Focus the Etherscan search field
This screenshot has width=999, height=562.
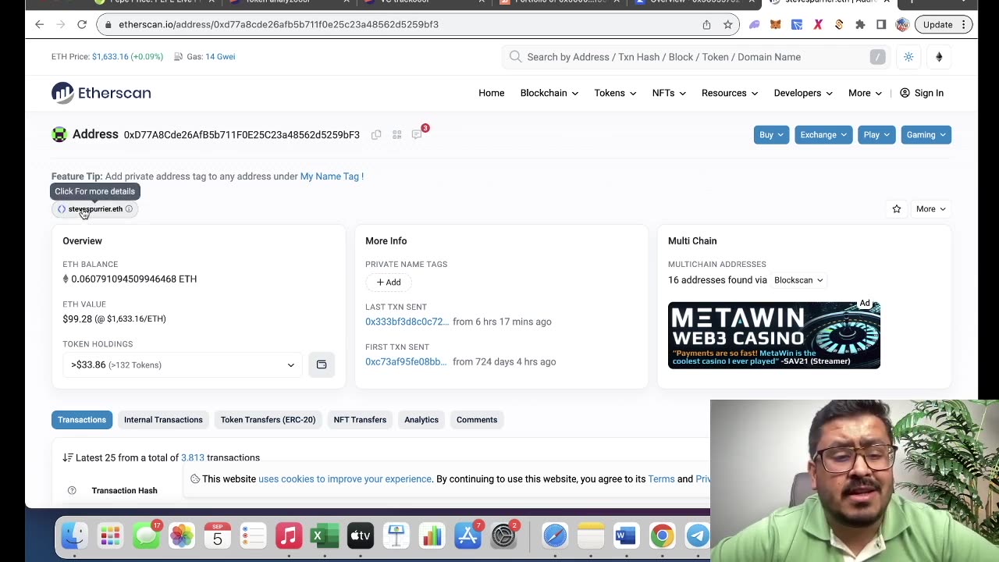pos(696,57)
